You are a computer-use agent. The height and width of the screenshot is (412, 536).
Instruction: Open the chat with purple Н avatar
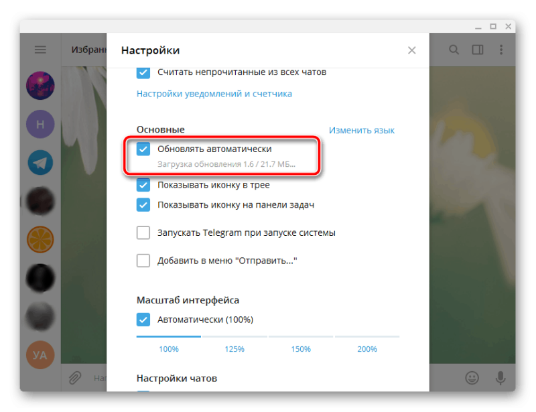(40, 124)
